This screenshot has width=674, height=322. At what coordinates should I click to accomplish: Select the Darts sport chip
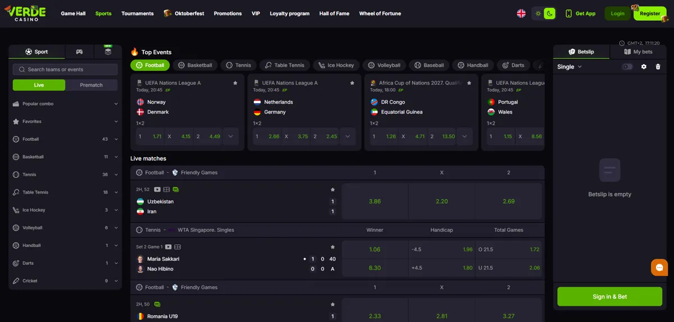pos(513,65)
